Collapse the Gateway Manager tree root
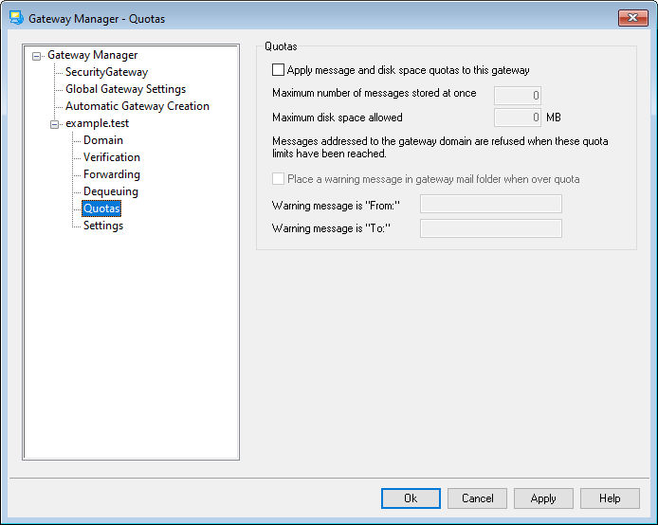Viewport: 658px width, 525px height. (37, 56)
